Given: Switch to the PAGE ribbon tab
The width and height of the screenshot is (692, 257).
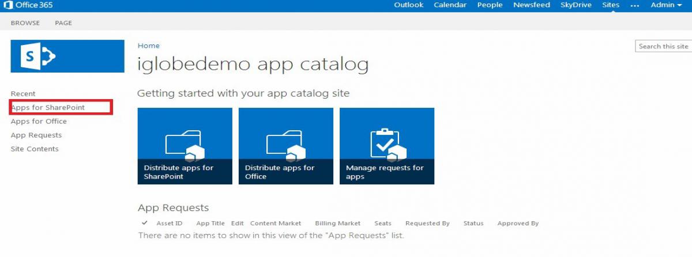Looking at the screenshot, I should [x=63, y=23].
